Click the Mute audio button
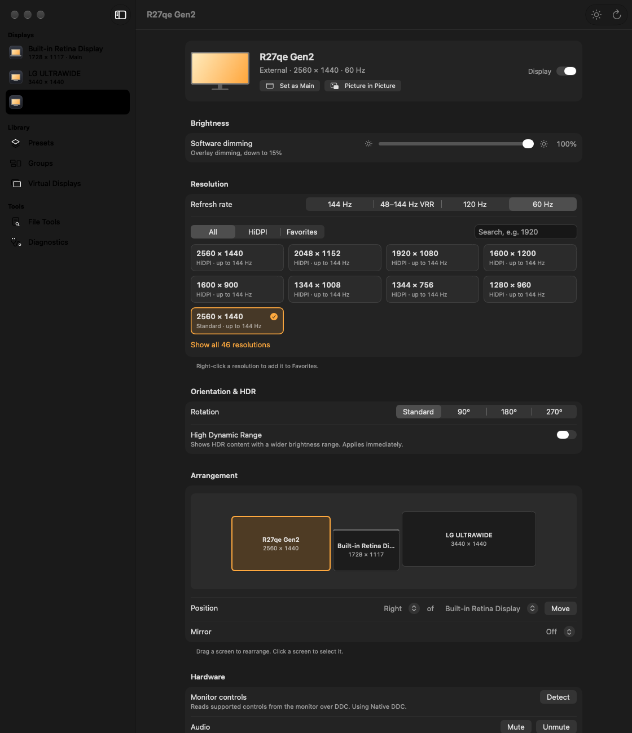632x733 pixels. (516, 727)
